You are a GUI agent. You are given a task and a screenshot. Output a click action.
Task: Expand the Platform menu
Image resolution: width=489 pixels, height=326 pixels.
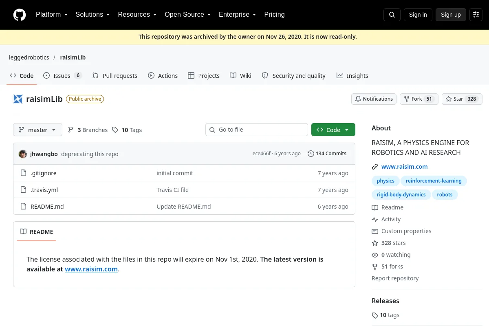tap(52, 15)
